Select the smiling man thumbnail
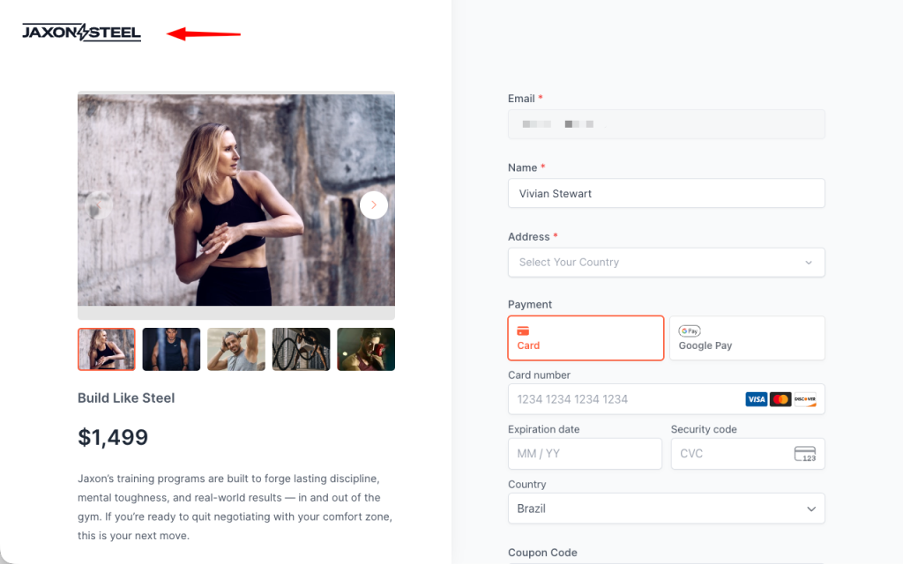This screenshot has height=564, width=903. (x=236, y=349)
